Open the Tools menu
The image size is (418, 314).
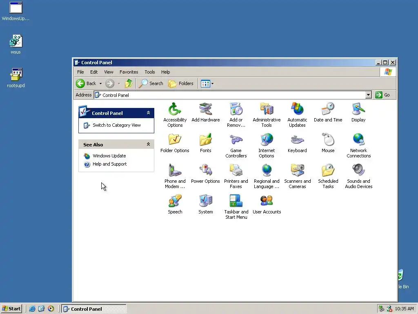click(149, 72)
